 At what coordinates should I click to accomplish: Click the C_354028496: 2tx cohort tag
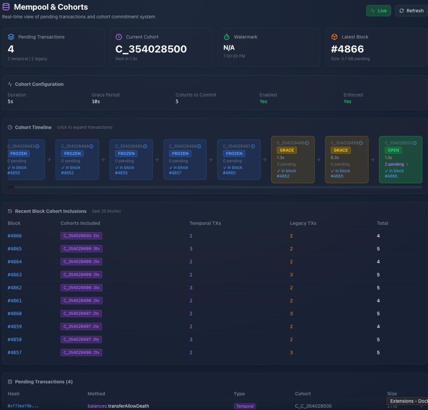coord(81,352)
